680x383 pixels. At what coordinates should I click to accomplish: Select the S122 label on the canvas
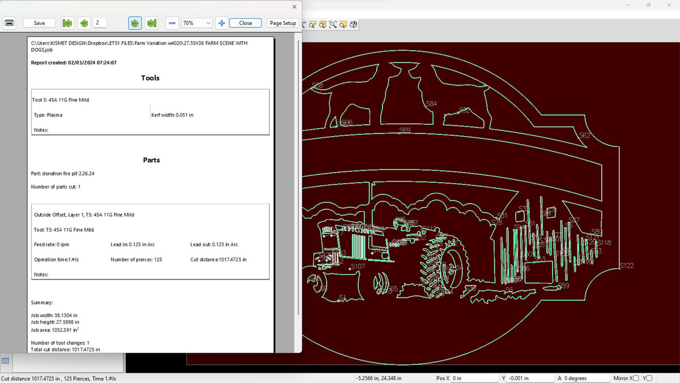[x=627, y=266]
